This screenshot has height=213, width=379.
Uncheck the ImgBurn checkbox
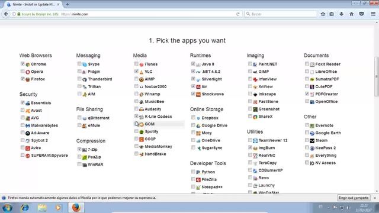(x=250, y=147)
